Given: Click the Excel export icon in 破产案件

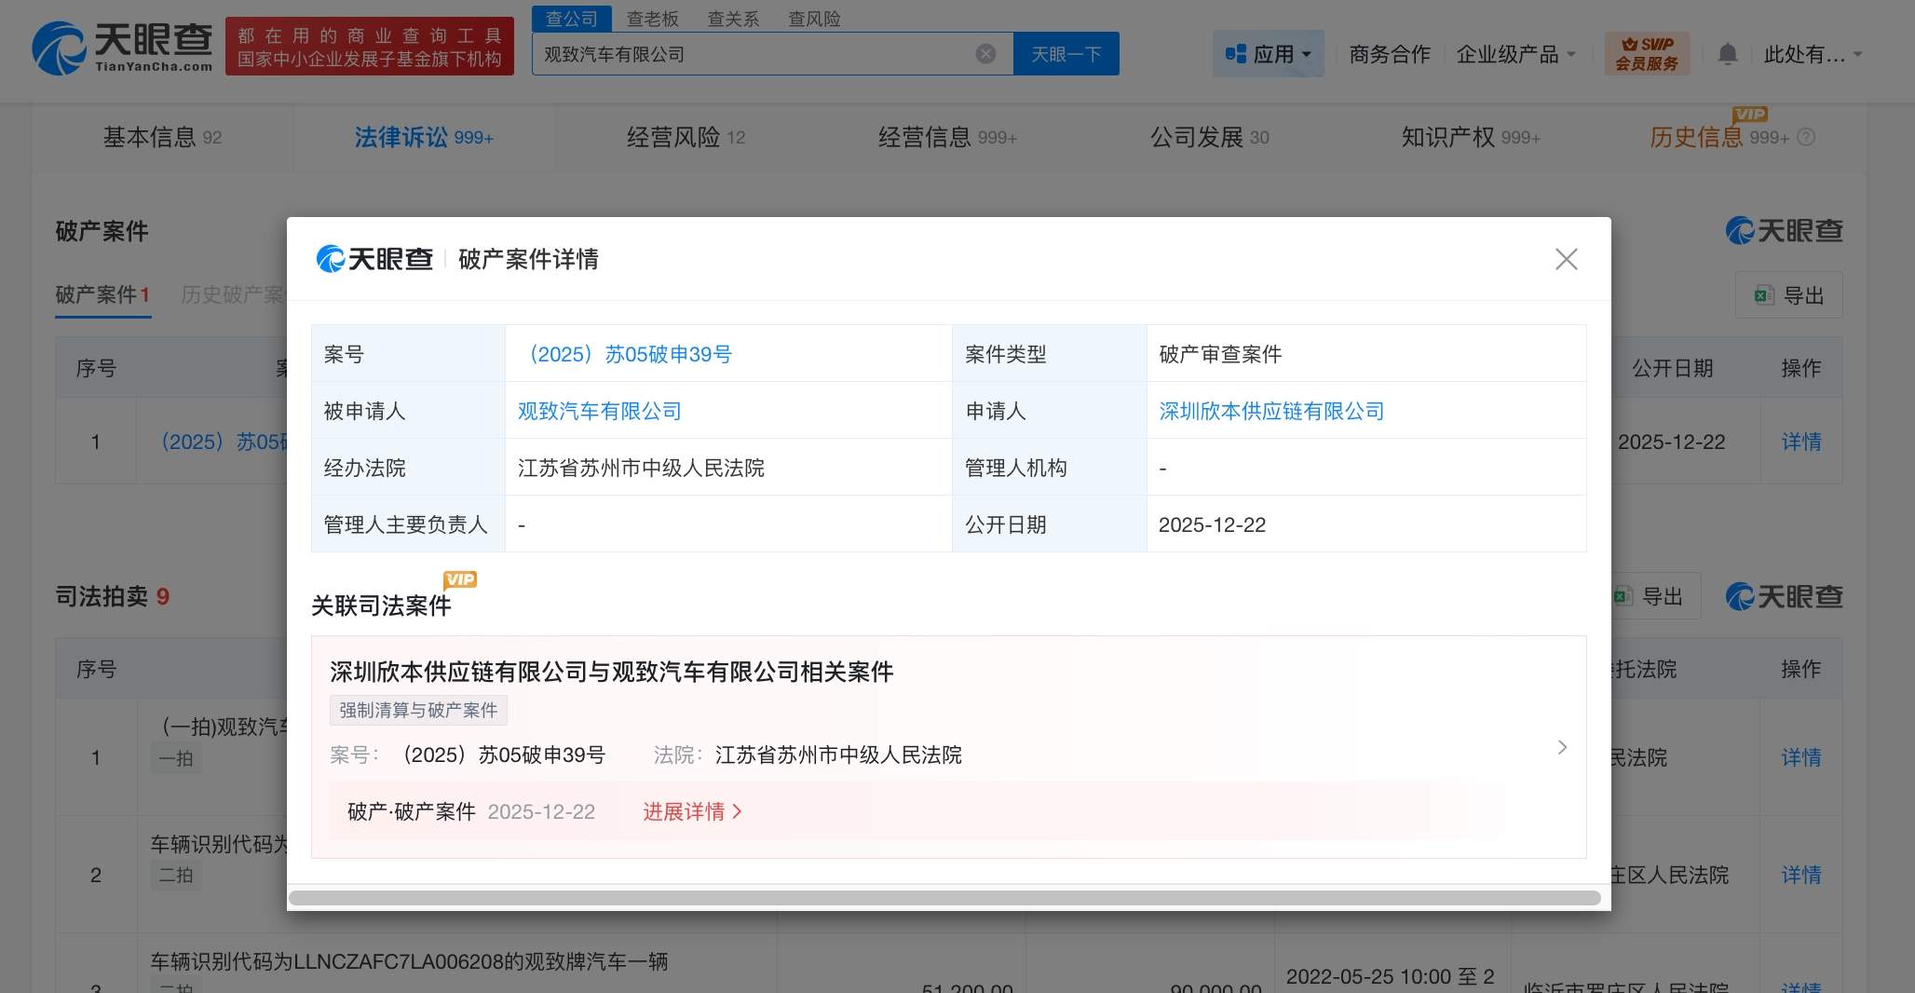Looking at the screenshot, I should [1763, 295].
